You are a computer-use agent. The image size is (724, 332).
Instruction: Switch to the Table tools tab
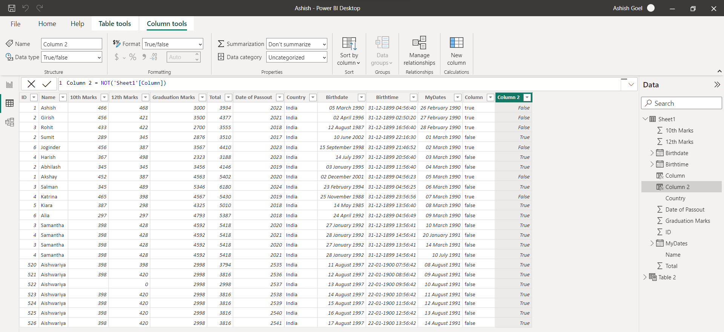click(x=115, y=24)
